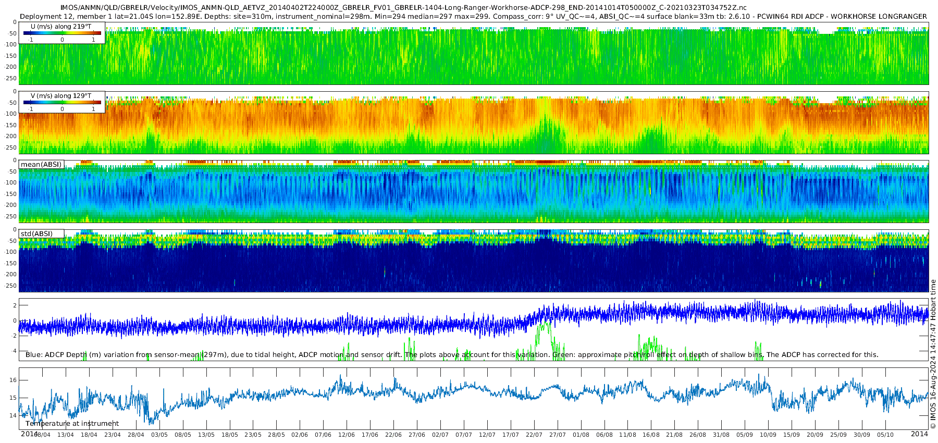938x443 pixels.
Task: Click the '25/09' date tick label
Action: [x=838, y=435]
